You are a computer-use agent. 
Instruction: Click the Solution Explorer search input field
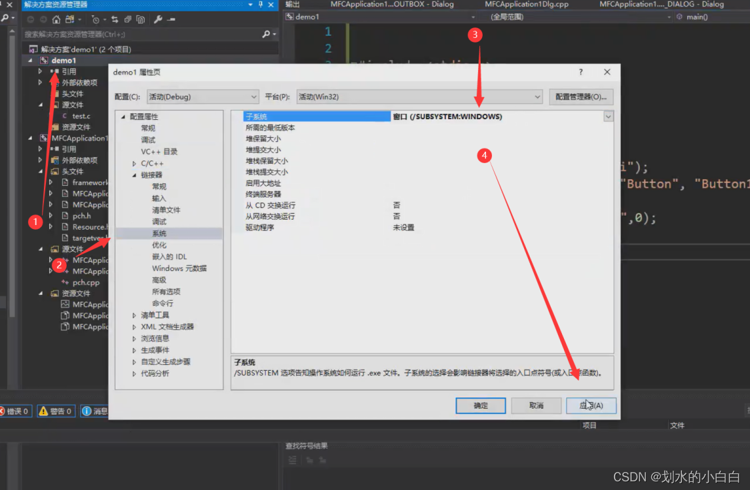pos(141,35)
